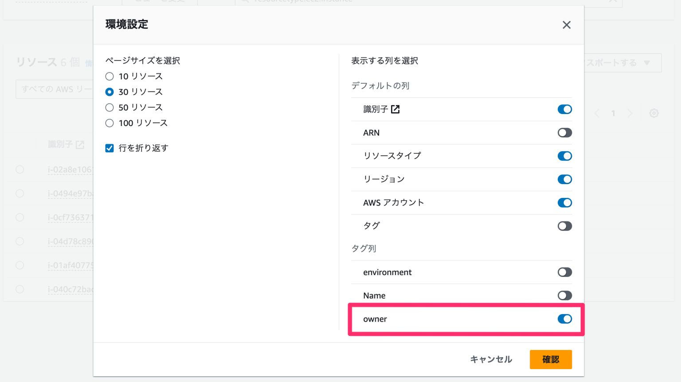
Task: Open table settings gear icon
Action: 654,114
